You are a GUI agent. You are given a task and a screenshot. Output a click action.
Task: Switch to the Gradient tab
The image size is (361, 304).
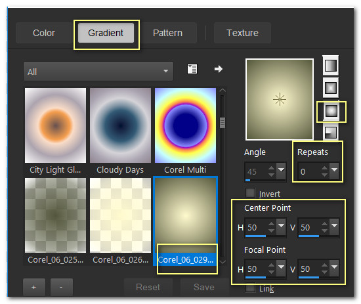106,33
